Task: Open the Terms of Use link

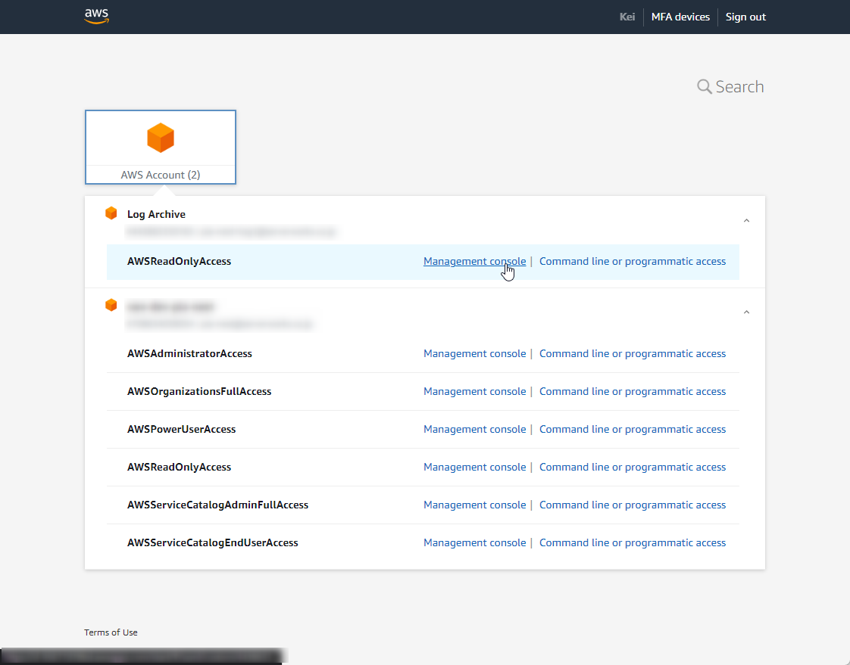Action: coord(111,632)
